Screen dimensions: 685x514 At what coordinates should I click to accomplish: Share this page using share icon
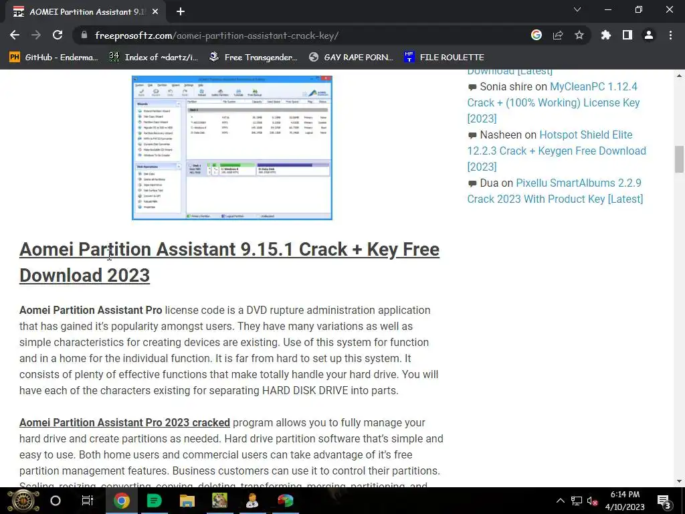click(558, 35)
